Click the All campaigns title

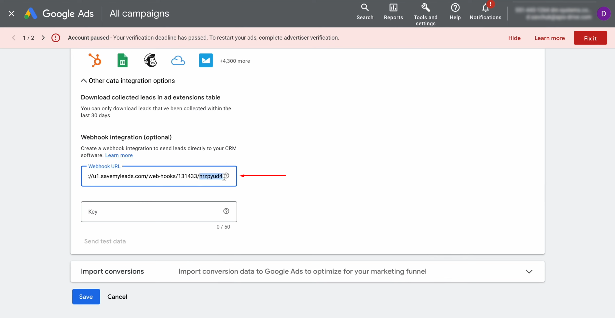(x=139, y=14)
